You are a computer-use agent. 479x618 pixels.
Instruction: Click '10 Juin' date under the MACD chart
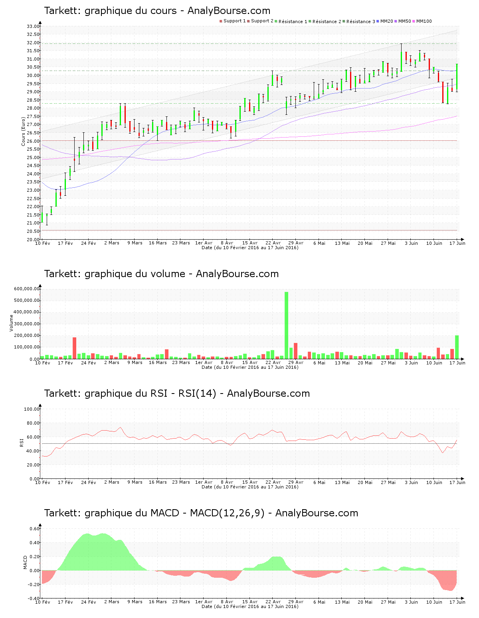click(434, 602)
